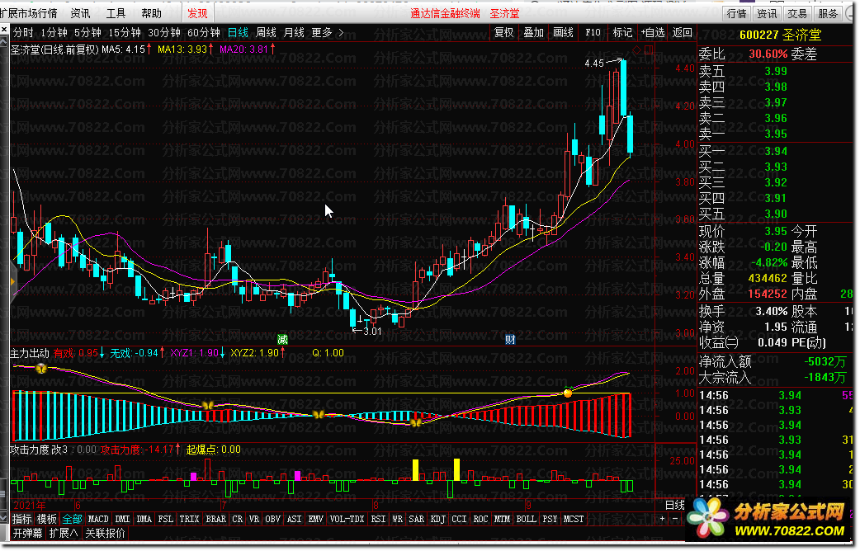The image size is (860, 551).
Task: Click the 买五 price 3.90
Action: click(776, 214)
